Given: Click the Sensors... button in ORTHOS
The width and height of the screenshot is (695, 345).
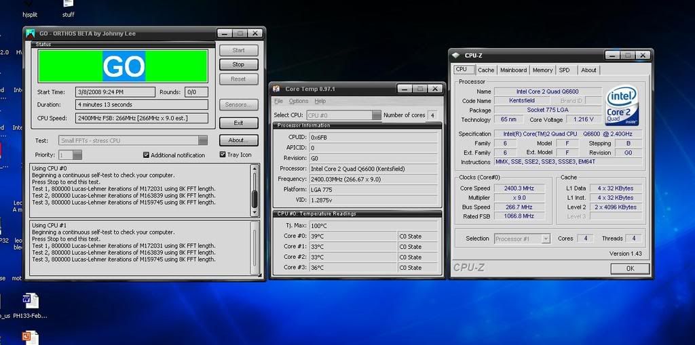Looking at the screenshot, I should click(x=238, y=105).
